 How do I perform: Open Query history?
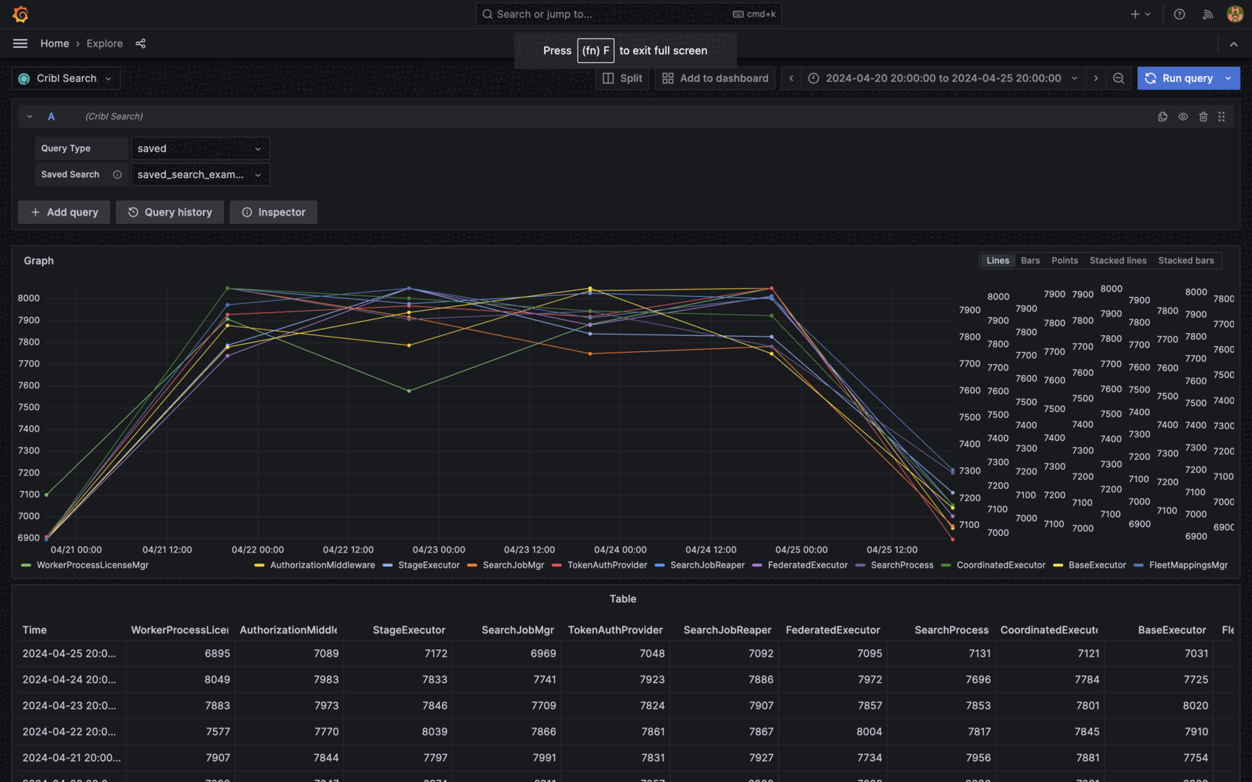tap(170, 211)
